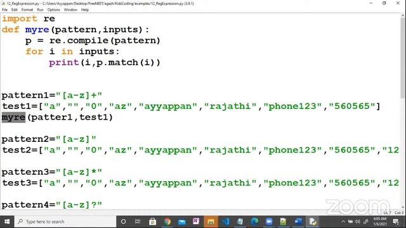Show hidden system tray icons
The image size is (406, 228).
coord(343,222)
